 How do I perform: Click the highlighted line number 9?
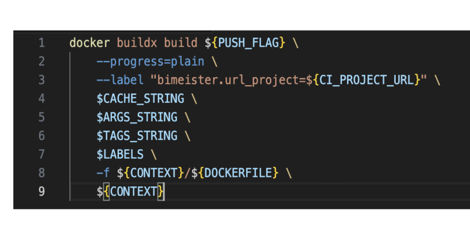(x=42, y=192)
